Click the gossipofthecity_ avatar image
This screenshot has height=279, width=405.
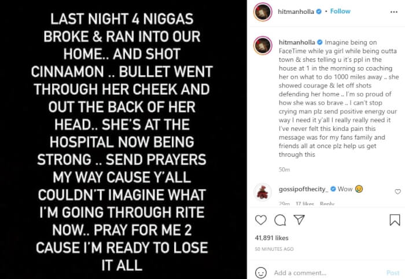pos(263,192)
